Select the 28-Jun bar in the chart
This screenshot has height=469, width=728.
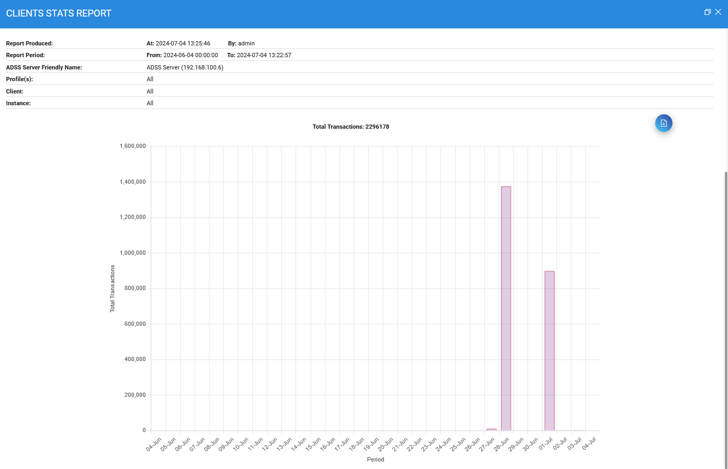506,308
